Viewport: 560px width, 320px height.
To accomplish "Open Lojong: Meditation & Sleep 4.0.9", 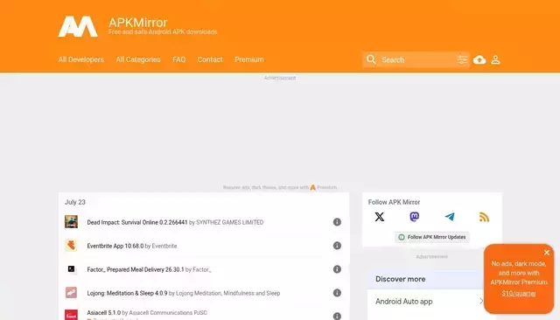I will pyautogui.click(x=127, y=293).
